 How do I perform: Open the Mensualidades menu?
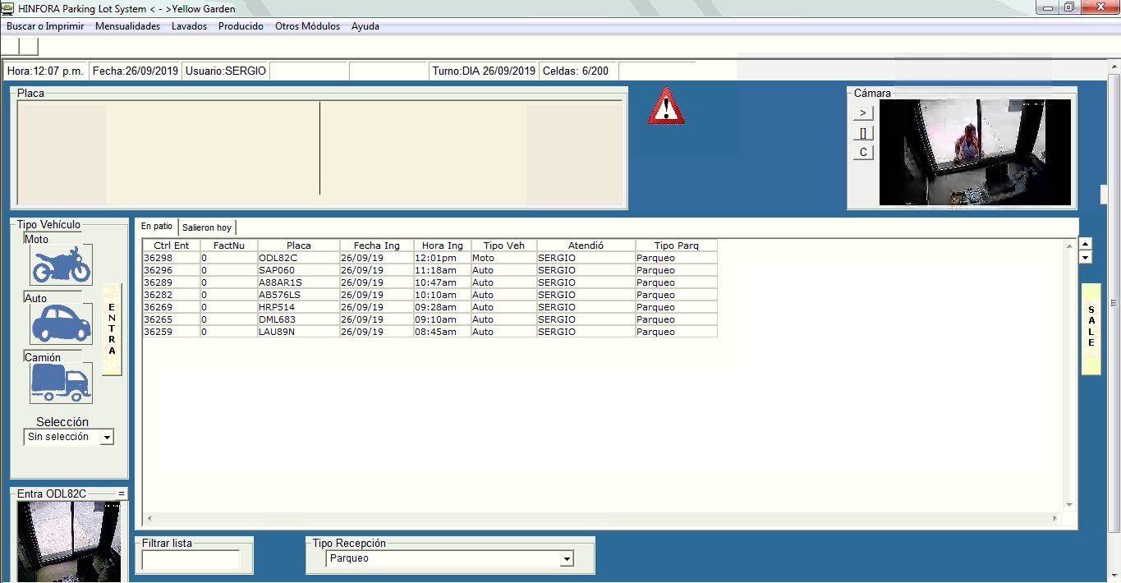point(127,26)
